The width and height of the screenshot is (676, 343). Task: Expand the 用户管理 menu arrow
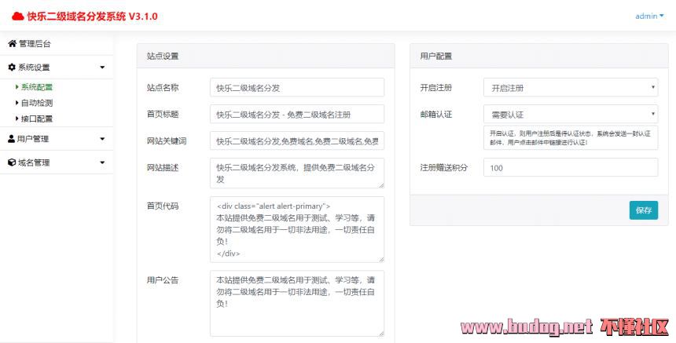coord(102,139)
